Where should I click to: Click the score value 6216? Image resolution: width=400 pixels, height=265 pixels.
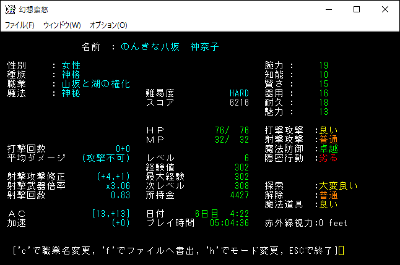(x=239, y=103)
